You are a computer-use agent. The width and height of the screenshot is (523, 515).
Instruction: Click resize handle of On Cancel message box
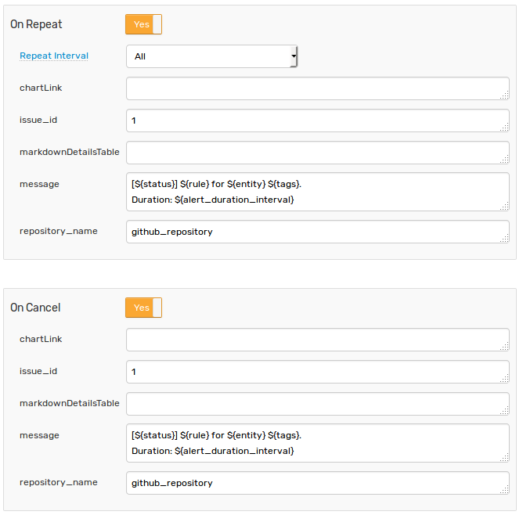click(505, 458)
